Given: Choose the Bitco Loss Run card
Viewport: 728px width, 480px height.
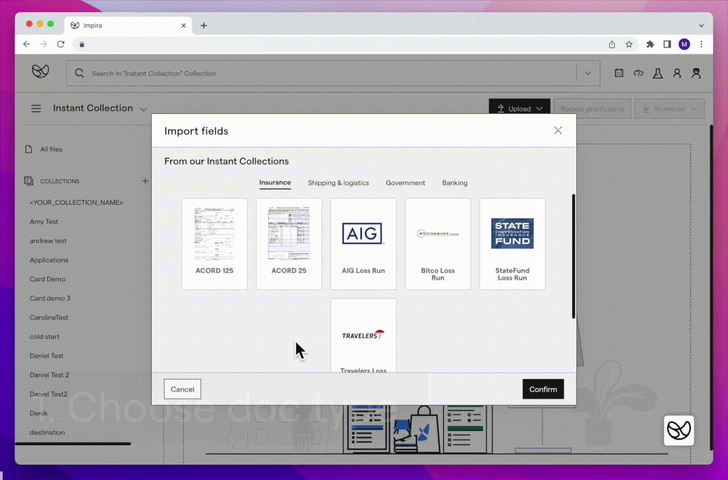Looking at the screenshot, I should 438,244.
